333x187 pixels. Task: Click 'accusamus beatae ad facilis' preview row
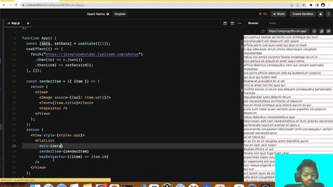point(281,37)
